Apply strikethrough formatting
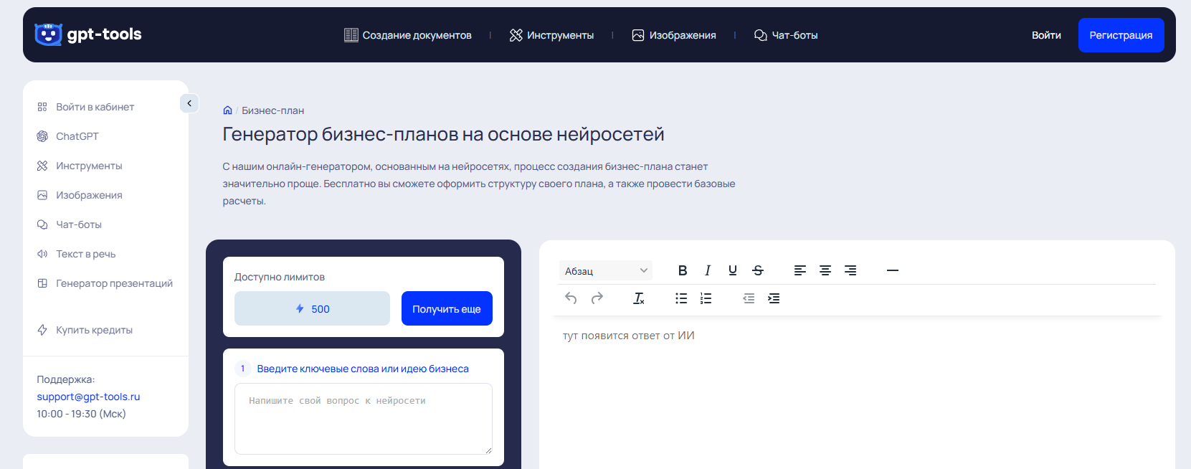The width and height of the screenshot is (1191, 469). (758, 270)
